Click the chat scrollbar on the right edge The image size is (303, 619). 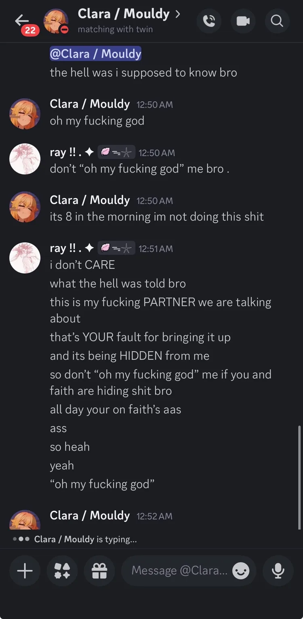[299, 477]
